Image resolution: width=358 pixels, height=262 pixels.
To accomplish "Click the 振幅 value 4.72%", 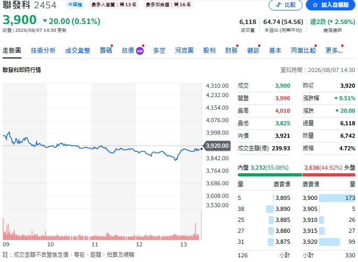I will tap(347, 148).
